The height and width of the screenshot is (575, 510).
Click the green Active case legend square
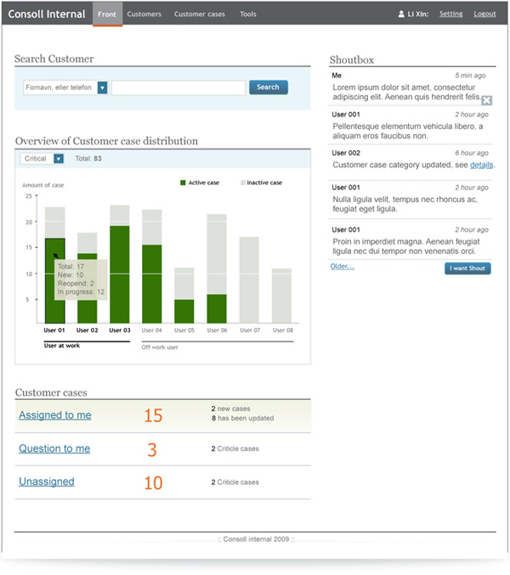click(x=183, y=183)
